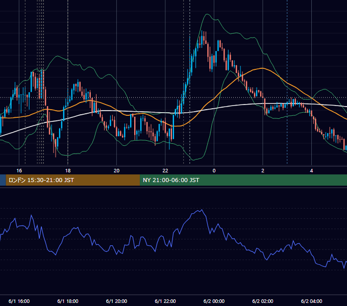
Task: Click the 0 hour label on price chart axis
Action: (214, 171)
